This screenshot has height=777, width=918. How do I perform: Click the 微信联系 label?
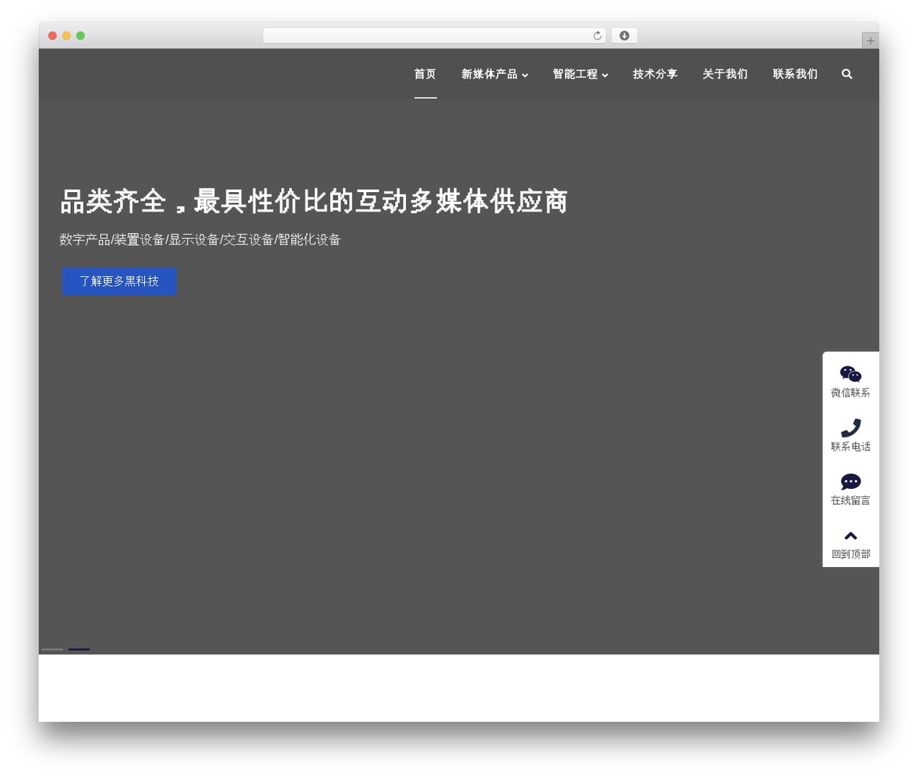click(851, 393)
